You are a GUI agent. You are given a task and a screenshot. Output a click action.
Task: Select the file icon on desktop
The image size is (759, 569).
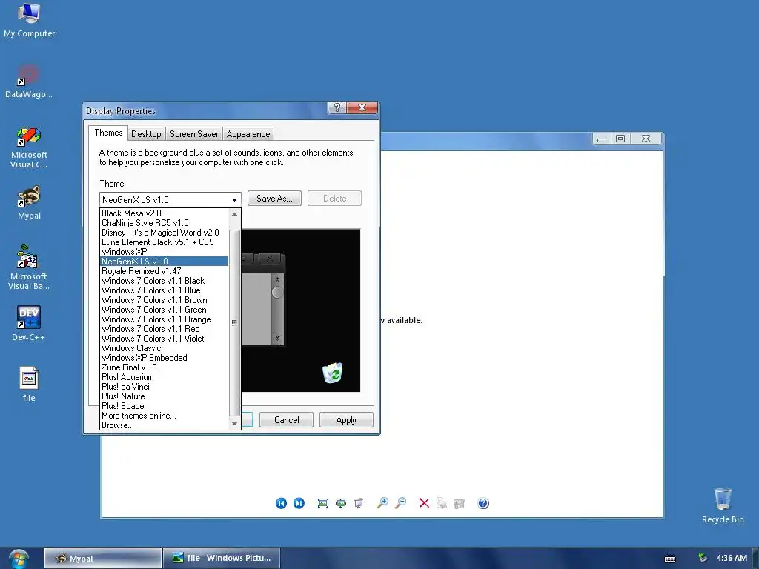pos(29,385)
